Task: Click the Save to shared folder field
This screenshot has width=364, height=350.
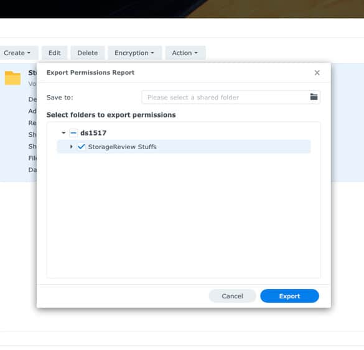Action: pyautogui.click(x=231, y=97)
